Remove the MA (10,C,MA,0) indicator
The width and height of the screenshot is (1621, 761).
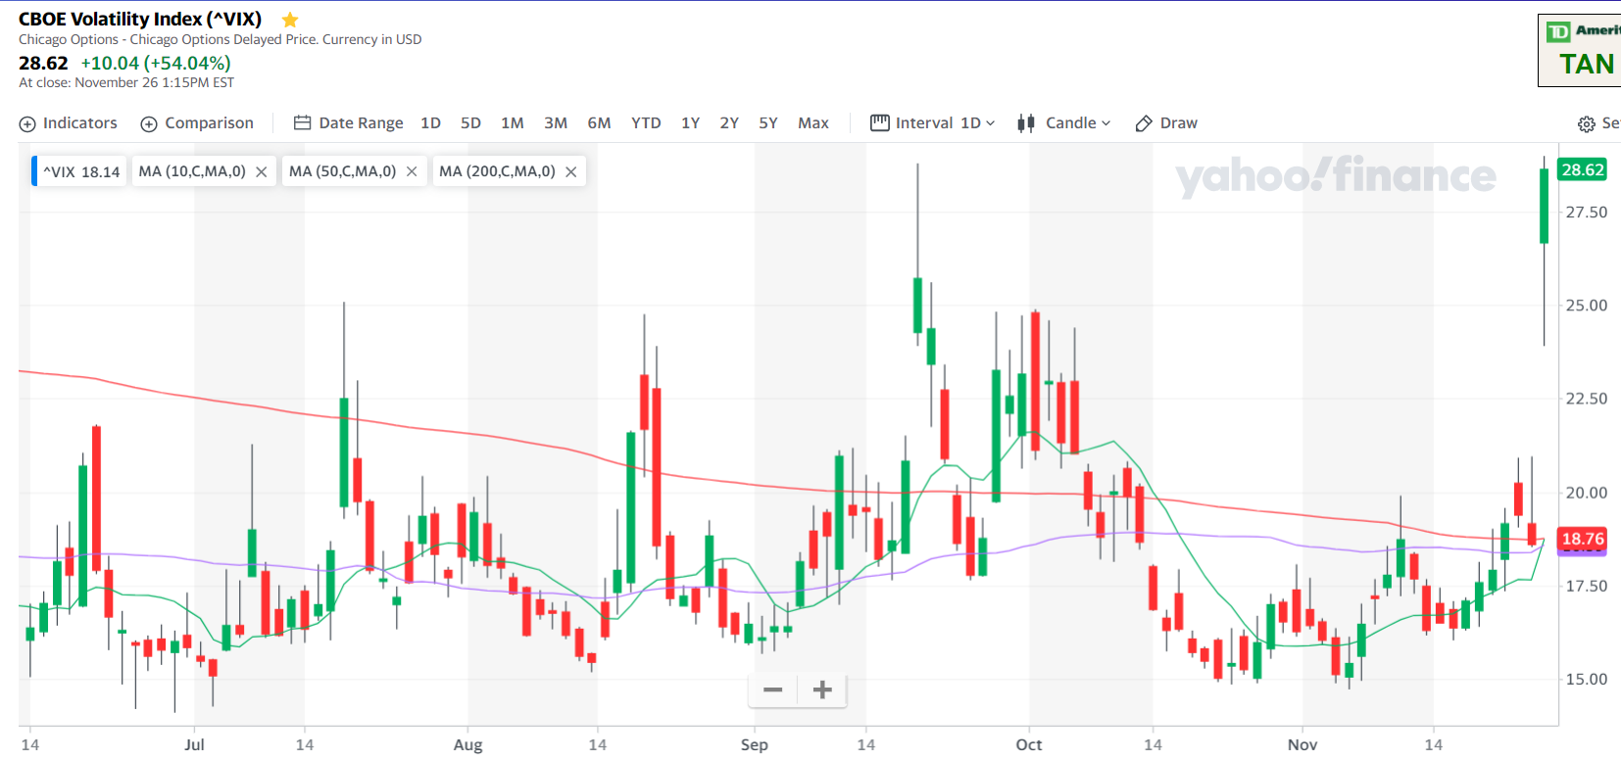pyautogui.click(x=262, y=172)
